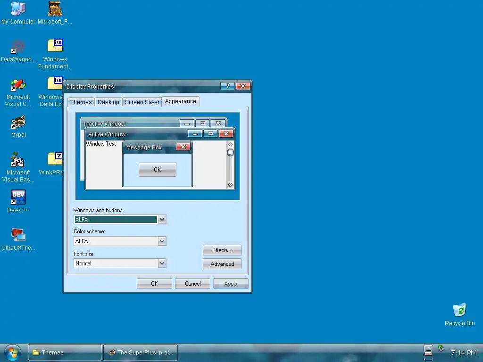Click the Advanced button

[x=222, y=264]
